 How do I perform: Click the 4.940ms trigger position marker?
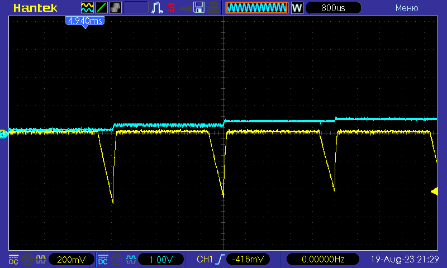[x=85, y=21]
